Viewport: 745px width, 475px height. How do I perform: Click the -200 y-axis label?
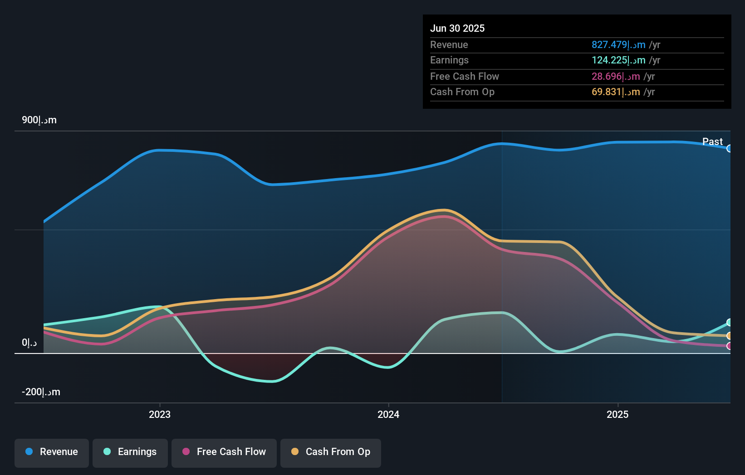pyautogui.click(x=41, y=392)
